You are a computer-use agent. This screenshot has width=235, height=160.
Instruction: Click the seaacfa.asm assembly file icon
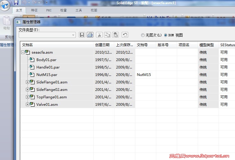27,52
